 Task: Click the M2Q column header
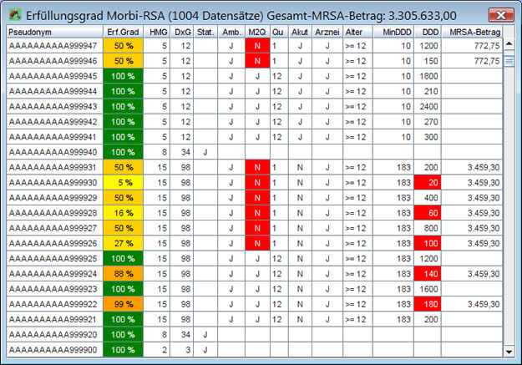pyautogui.click(x=257, y=32)
